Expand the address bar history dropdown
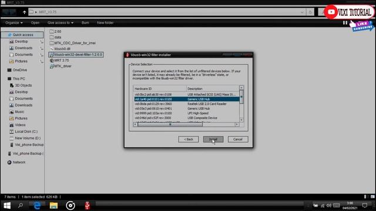Viewport: 376px width, 211px height. 302,12
